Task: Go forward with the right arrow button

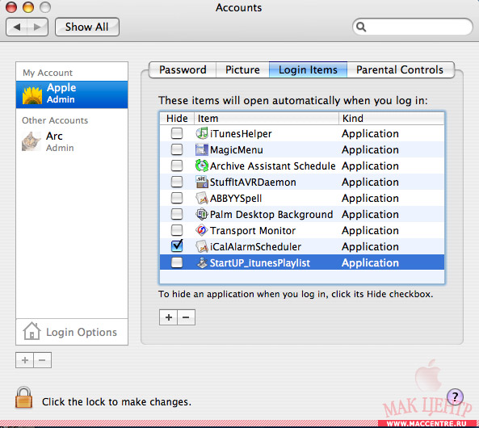Action: [38, 27]
